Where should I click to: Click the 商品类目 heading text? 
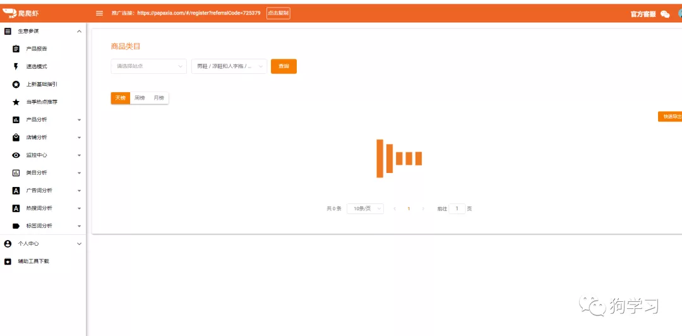[126, 46]
